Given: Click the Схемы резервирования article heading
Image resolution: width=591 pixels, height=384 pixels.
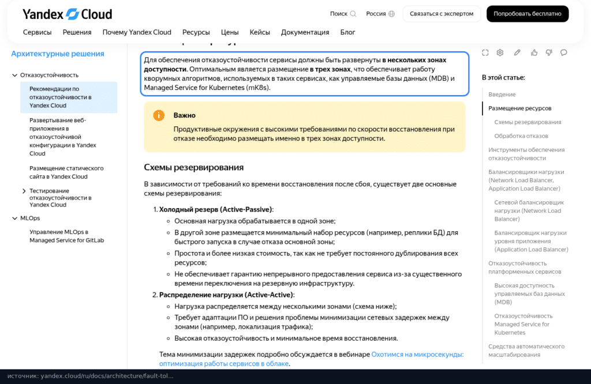Looking at the screenshot, I should [x=194, y=168].
